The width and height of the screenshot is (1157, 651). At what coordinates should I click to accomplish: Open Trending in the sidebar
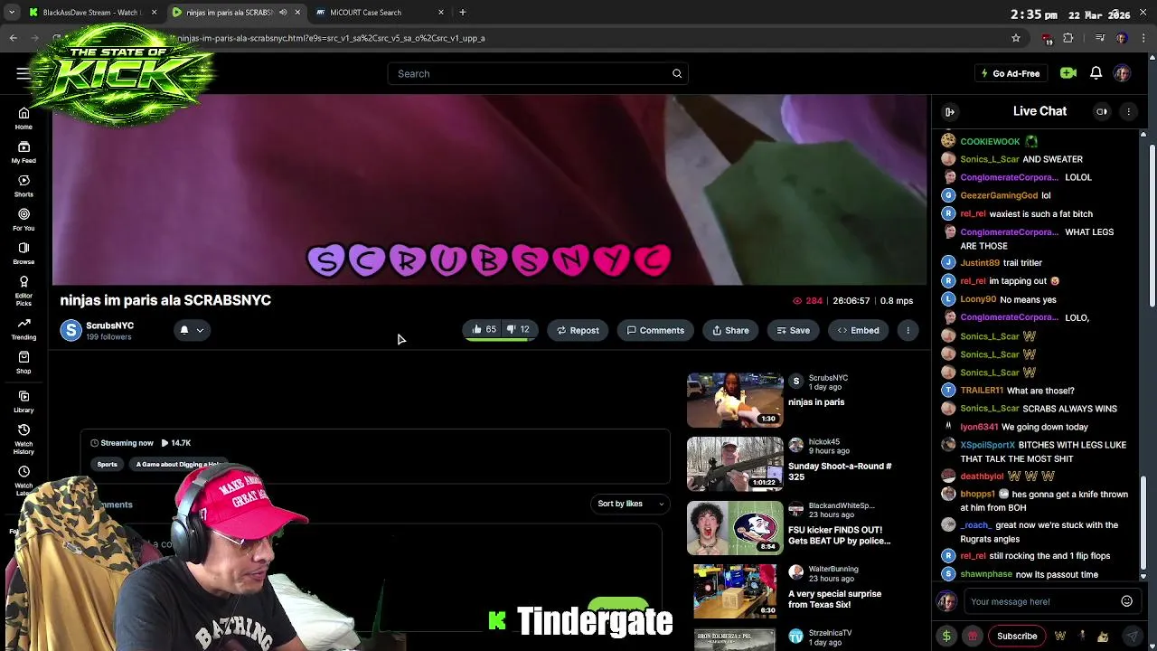coord(24,328)
